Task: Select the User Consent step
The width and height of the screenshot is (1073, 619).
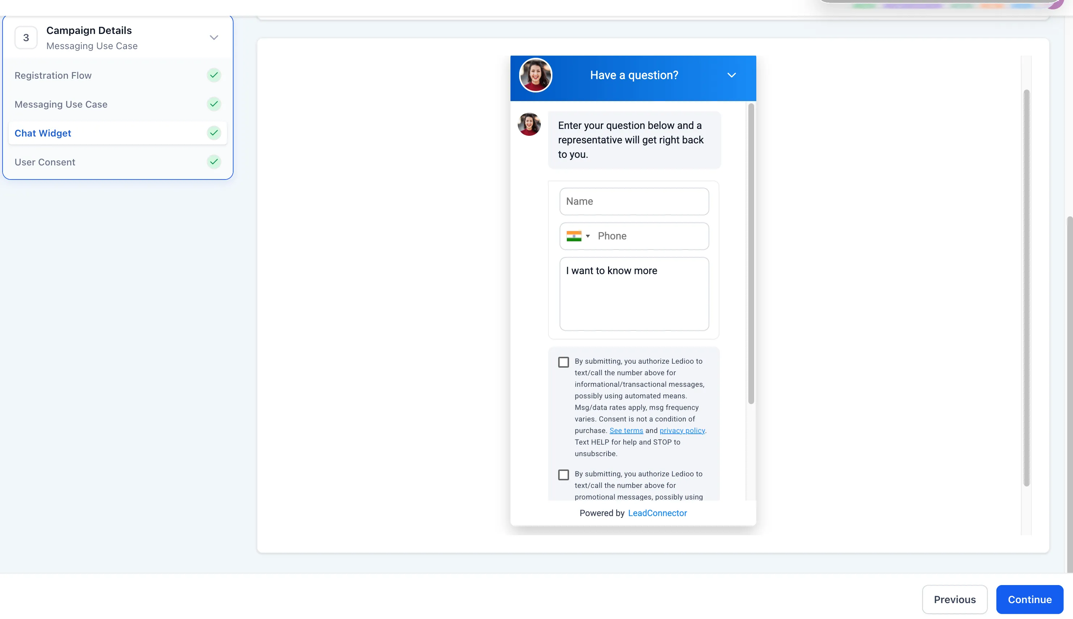Action: pos(45,161)
